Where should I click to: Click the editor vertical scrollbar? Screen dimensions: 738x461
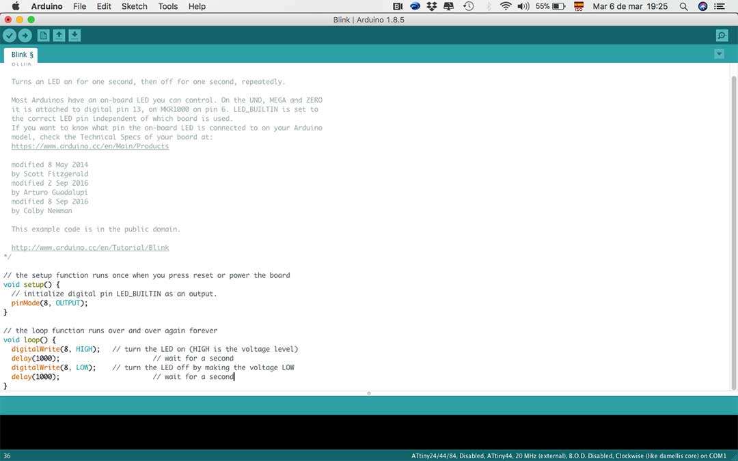(x=734, y=232)
